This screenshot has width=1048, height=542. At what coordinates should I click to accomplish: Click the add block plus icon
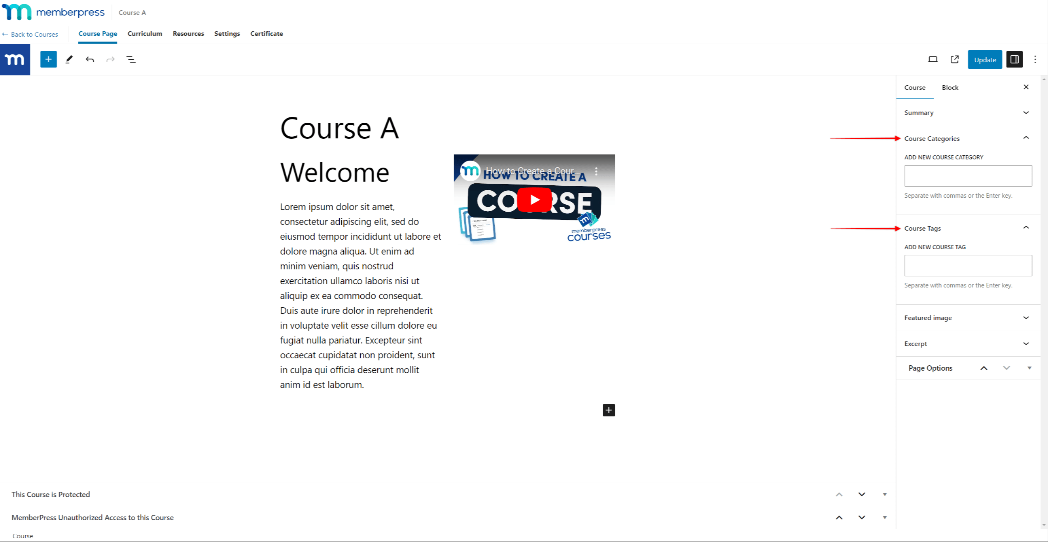(48, 59)
